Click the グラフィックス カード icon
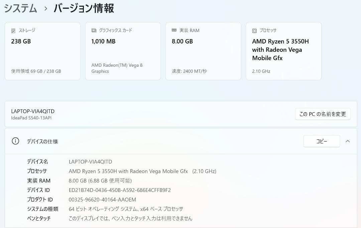Screen dimensions: 361x228 pos(94,30)
